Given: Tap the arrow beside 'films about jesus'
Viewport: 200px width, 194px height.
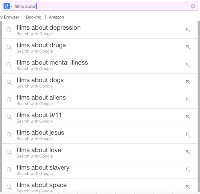Looking at the screenshot, I should [x=188, y=135].
